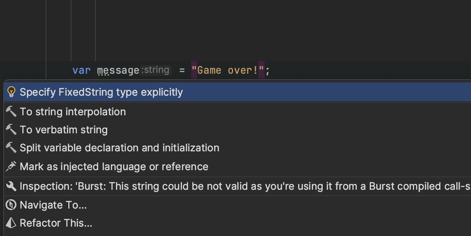Click inside the "Game over!" string literal
The image size is (471, 236).
(228, 71)
